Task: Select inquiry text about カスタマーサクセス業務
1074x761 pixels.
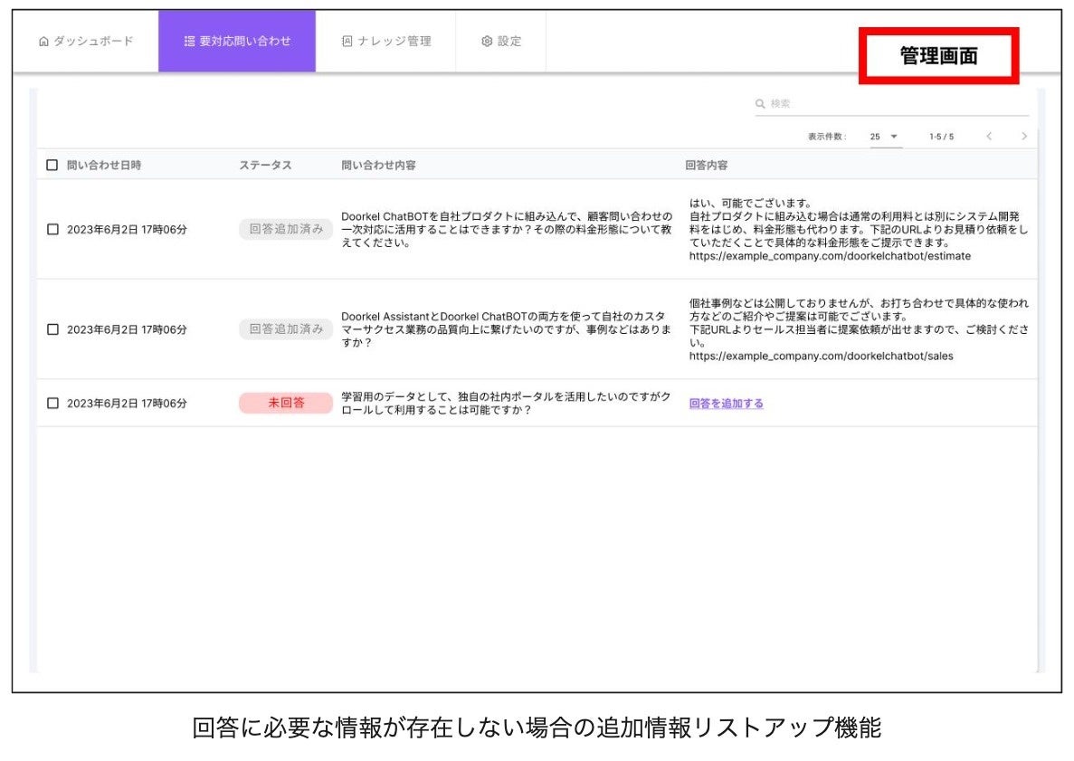Action: click(506, 329)
